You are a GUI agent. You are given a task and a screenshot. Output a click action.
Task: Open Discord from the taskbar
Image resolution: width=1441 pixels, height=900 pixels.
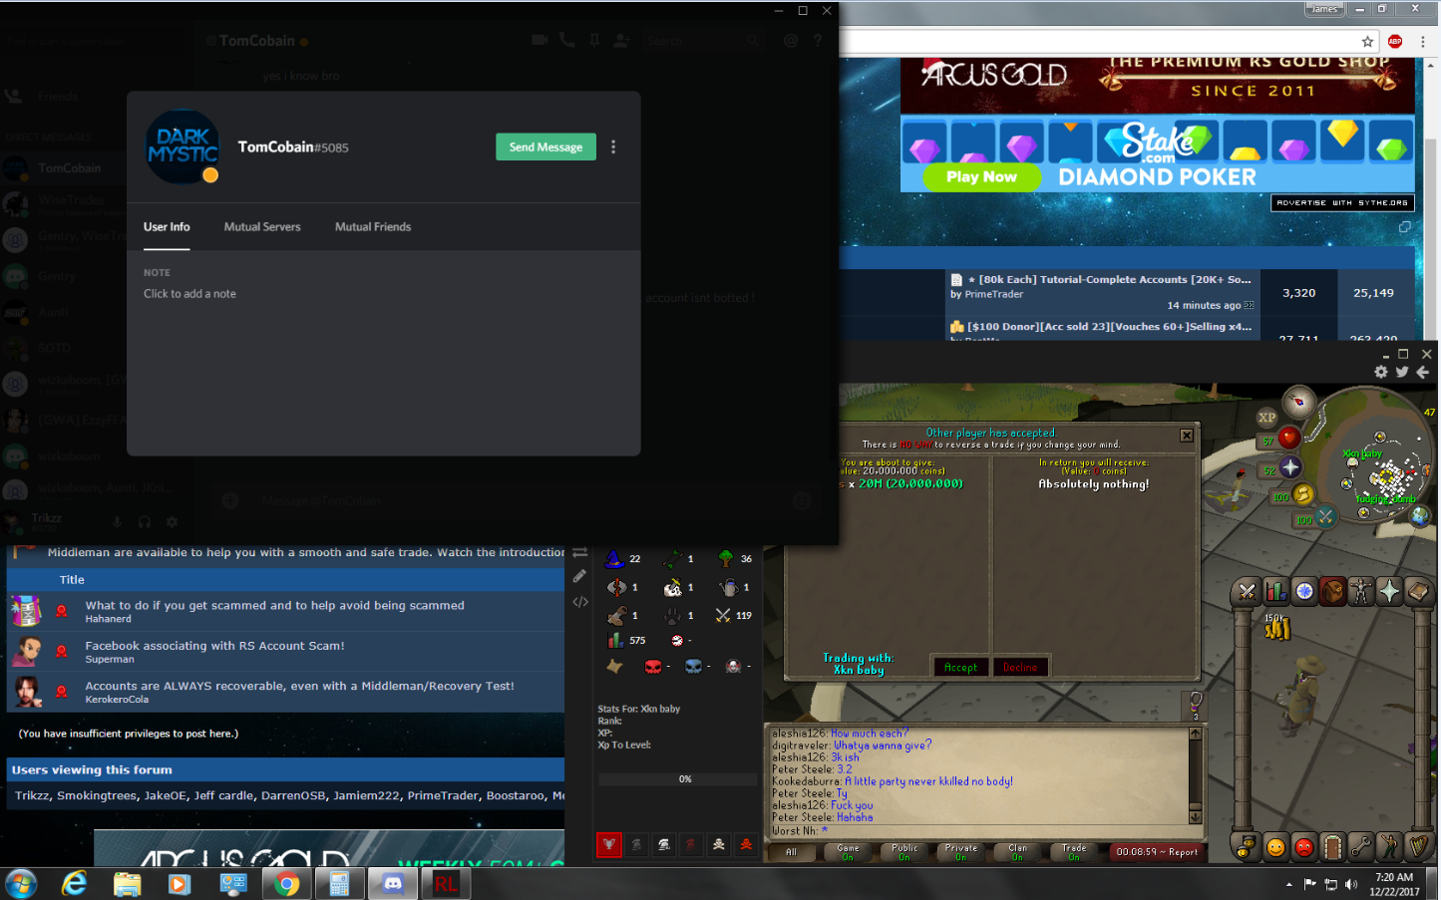pyautogui.click(x=392, y=884)
